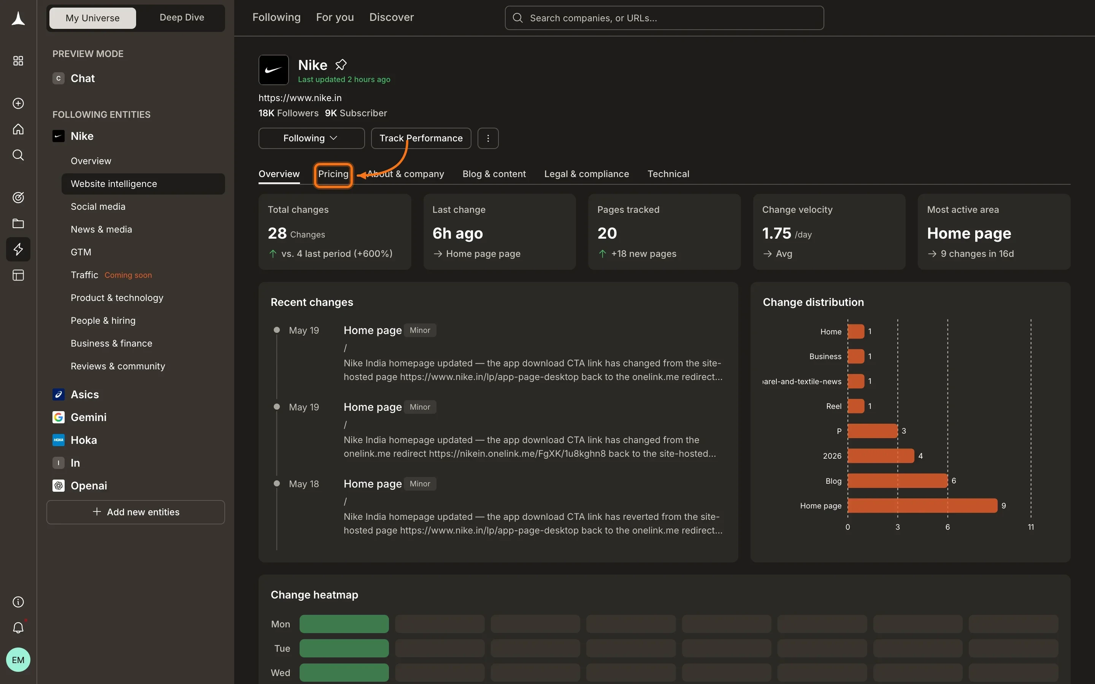The height and width of the screenshot is (684, 1095).
Task: Open the https://www.nike.in link
Action: pyautogui.click(x=300, y=98)
